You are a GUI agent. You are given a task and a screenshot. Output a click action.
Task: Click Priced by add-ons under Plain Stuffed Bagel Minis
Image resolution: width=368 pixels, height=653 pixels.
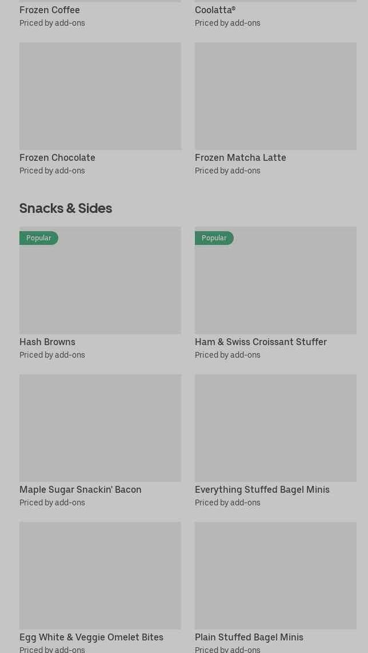coord(227,649)
